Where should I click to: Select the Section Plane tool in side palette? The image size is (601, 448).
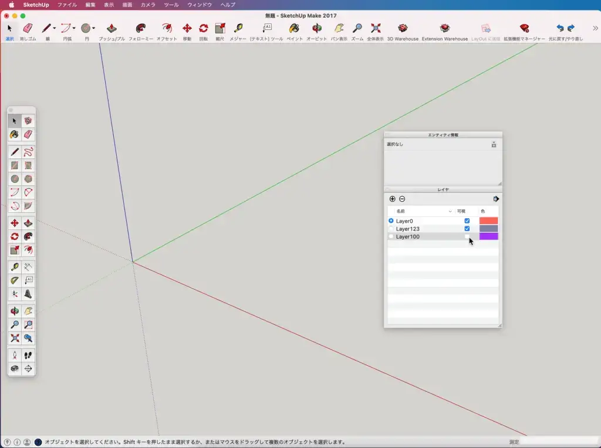coord(28,369)
